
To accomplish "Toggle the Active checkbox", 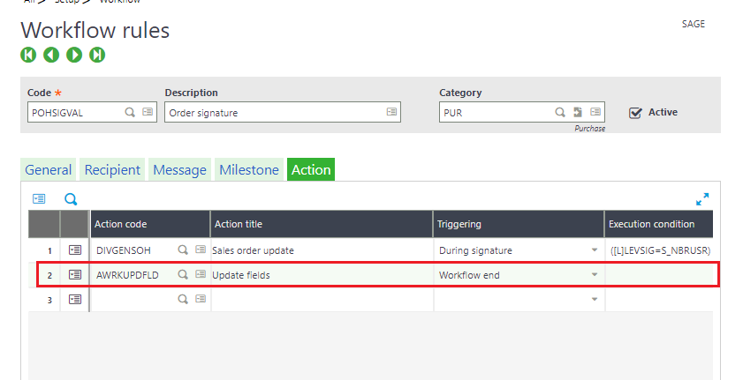I will click(635, 113).
